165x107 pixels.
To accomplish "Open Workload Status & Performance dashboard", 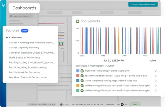I will [28, 77].
